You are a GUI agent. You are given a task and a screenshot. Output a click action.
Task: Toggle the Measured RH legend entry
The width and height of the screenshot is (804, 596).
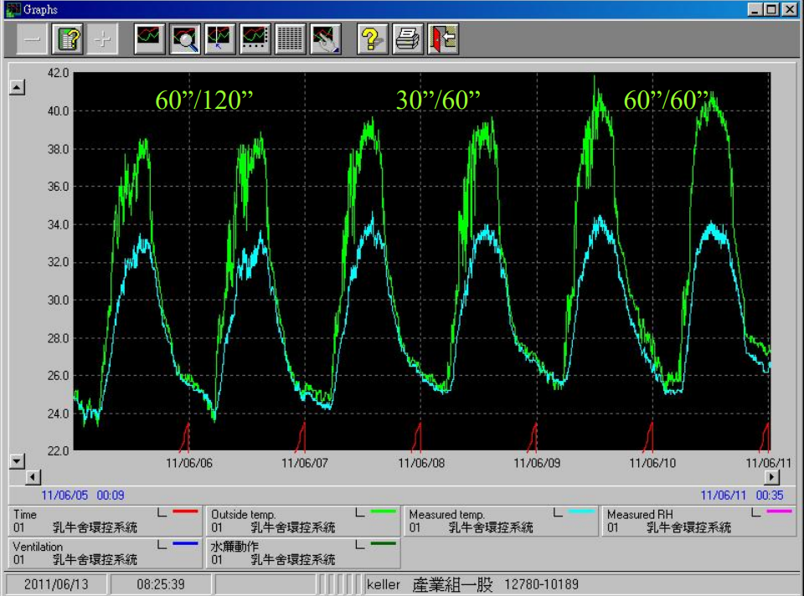coord(698,521)
